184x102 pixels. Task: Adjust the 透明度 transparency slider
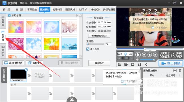click(95, 44)
